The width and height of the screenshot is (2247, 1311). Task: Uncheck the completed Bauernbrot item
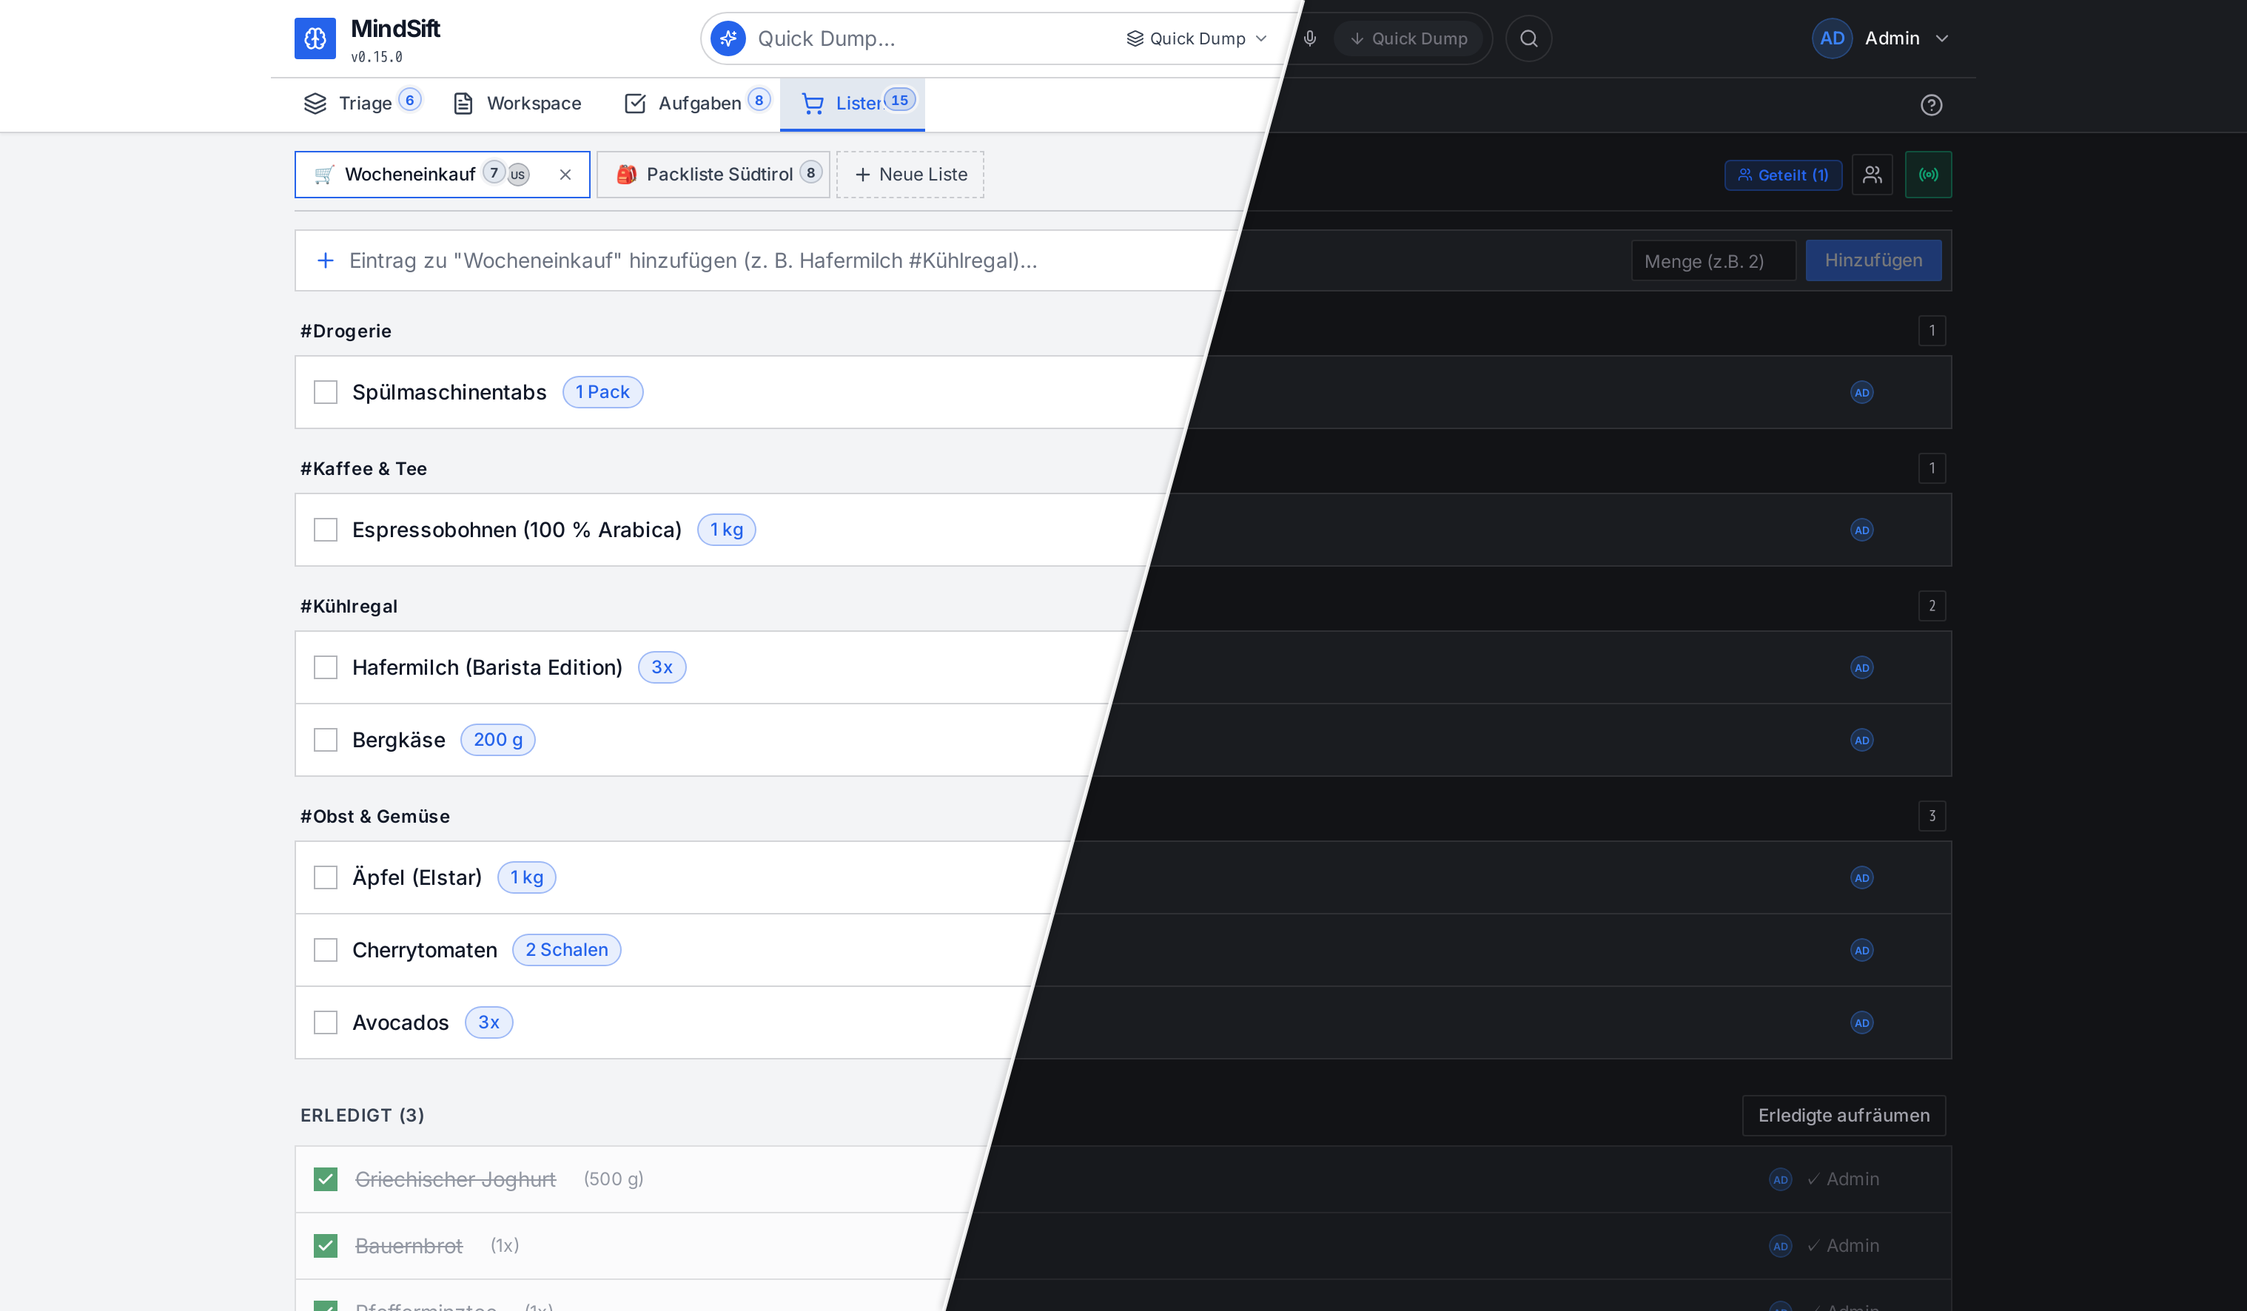pyautogui.click(x=326, y=1245)
